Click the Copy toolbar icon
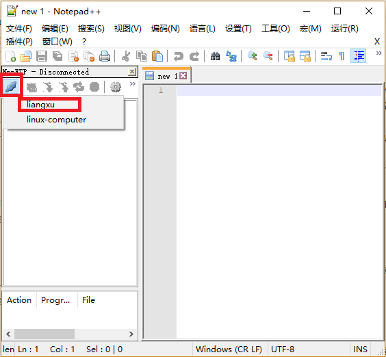This screenshot has height=357, width=386. (142, 56)
